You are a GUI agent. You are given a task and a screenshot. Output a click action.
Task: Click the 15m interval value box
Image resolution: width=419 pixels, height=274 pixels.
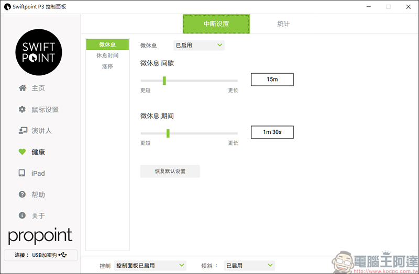coord(272,79)
